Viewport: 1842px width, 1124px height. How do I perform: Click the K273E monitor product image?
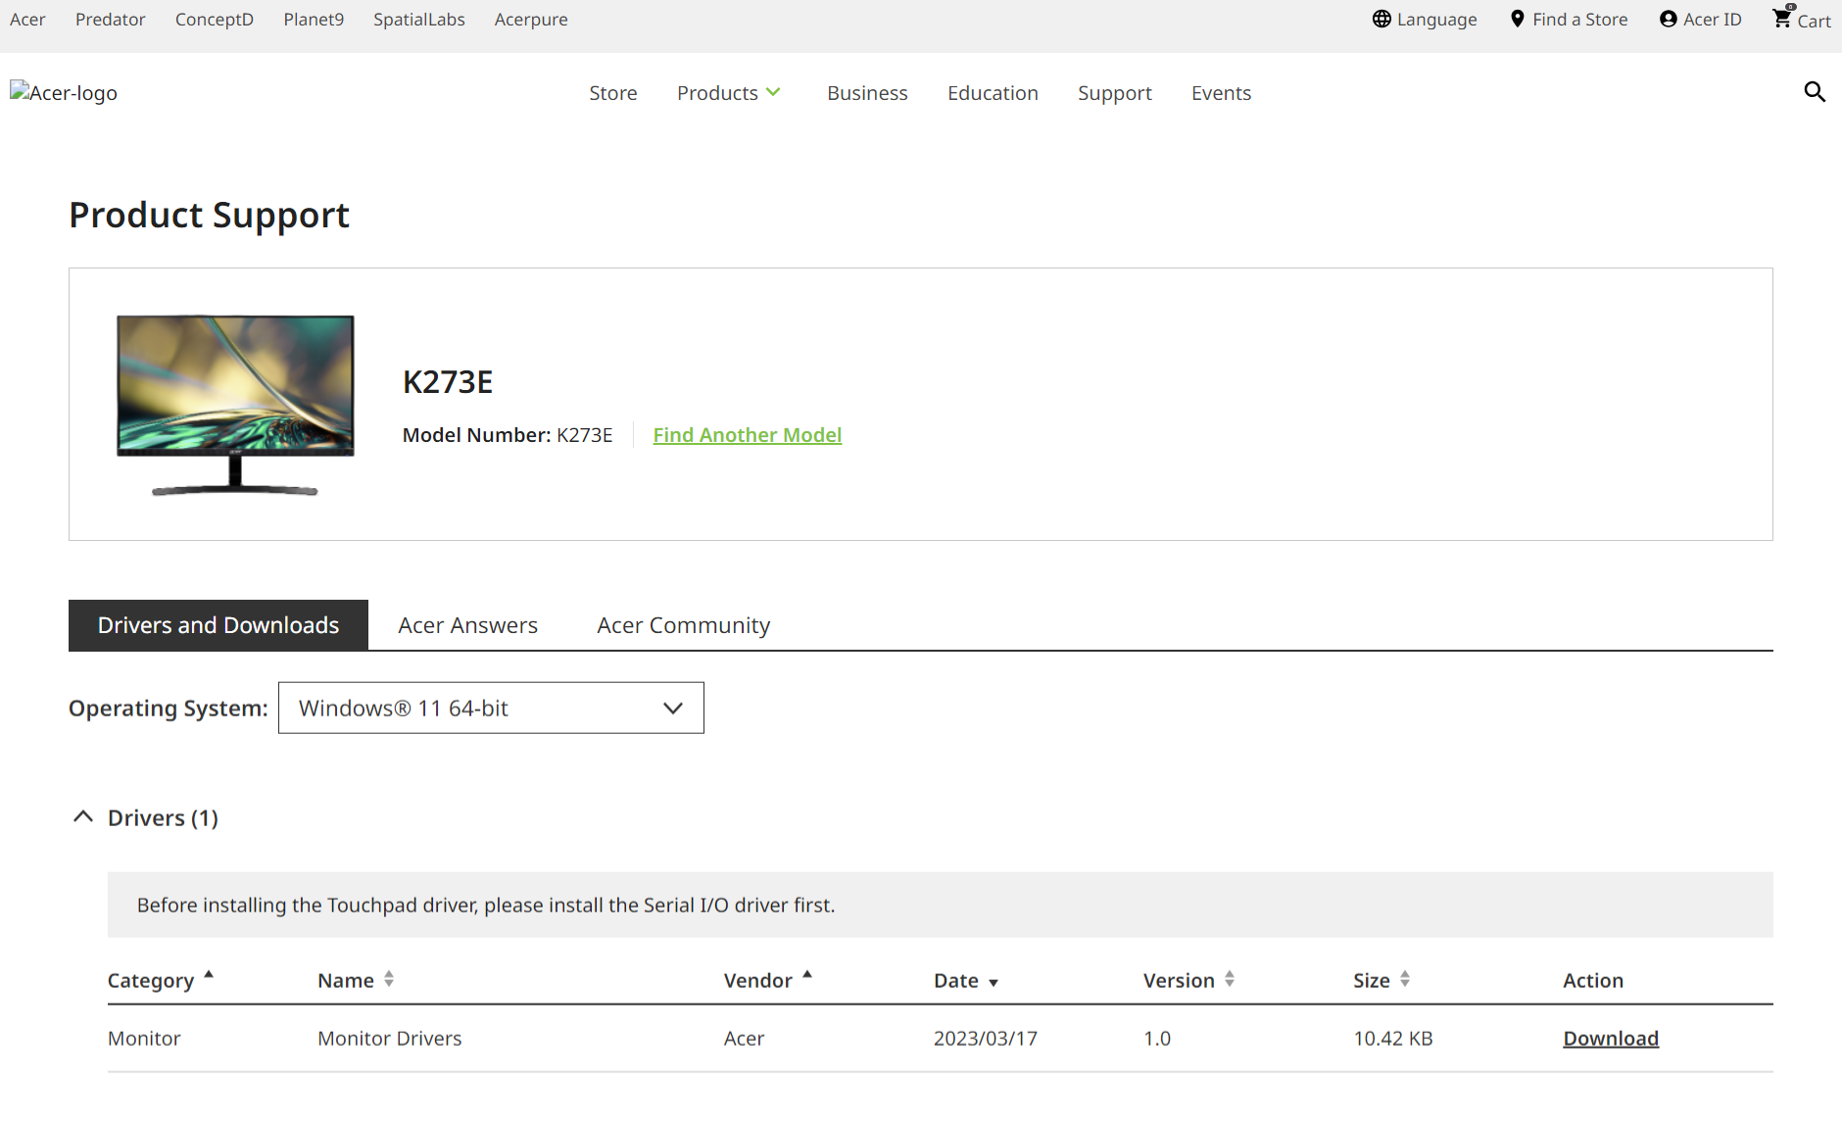click(x=235, y=404)
